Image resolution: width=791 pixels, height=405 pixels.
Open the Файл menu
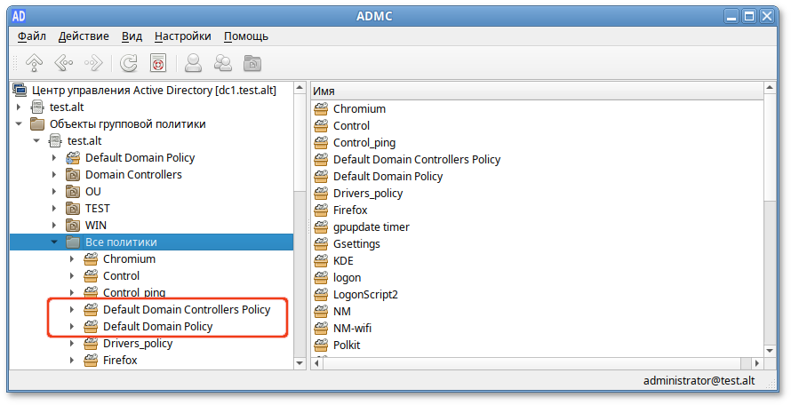32,36
